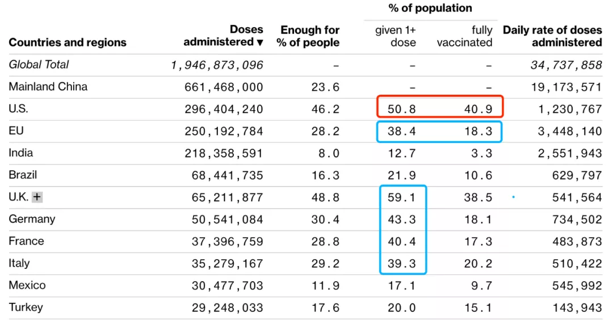The height and width of the screenshot is (321, 613).
Task: Click the Turkey country name
Action: pyautogui.click(x=26, y=308)
